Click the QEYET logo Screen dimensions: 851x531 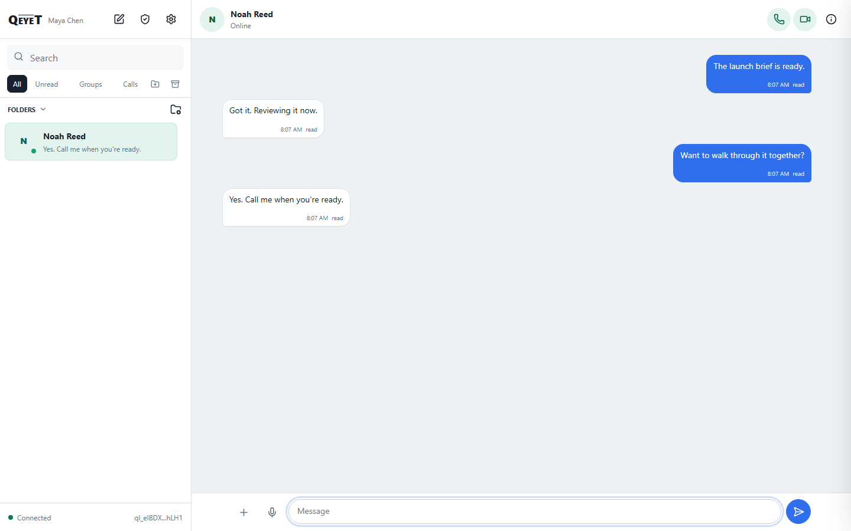(x=25, y=20)
